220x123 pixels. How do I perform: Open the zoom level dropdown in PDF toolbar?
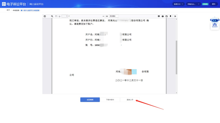[x=114, y=16]
